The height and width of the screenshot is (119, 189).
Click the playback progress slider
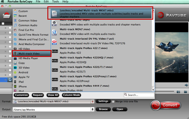coord(165,91)
